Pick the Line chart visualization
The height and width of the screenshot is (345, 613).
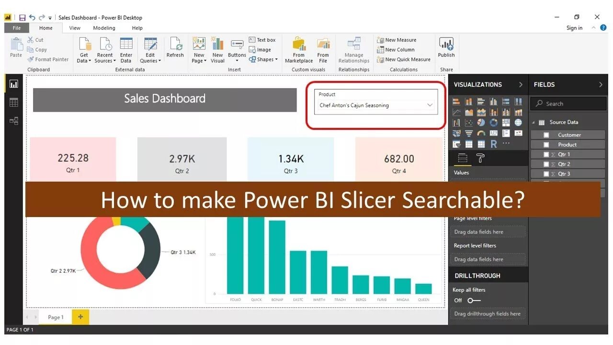coord(456,112)
